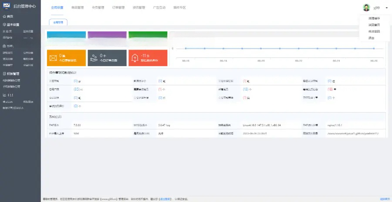
Task: Select 修改密码 in the user menu
Action: click(374, 31)
